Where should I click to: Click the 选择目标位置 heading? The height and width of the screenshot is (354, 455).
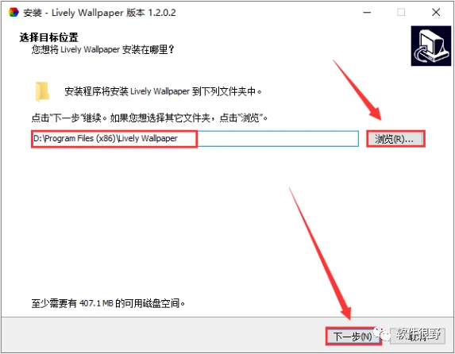click(48, 37)
